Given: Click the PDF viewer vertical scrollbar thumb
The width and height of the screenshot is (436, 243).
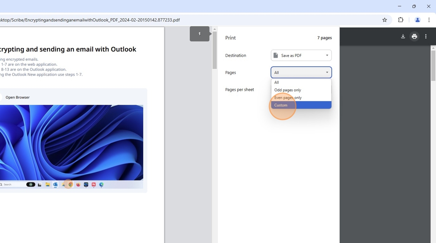Looking at the screenshot, I should coord(433,66).
